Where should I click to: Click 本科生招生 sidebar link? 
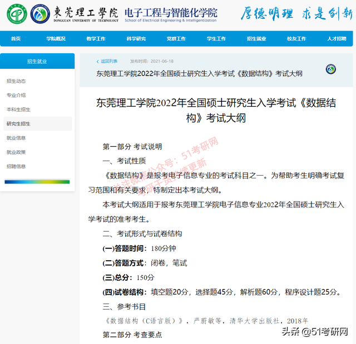click(x=18, y=109)
